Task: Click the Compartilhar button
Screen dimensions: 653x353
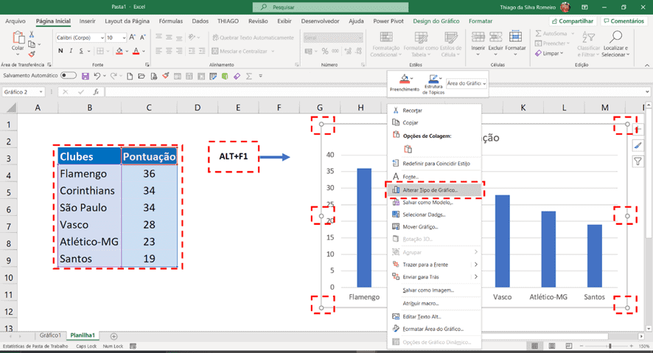Action: [x=573, y=21]
